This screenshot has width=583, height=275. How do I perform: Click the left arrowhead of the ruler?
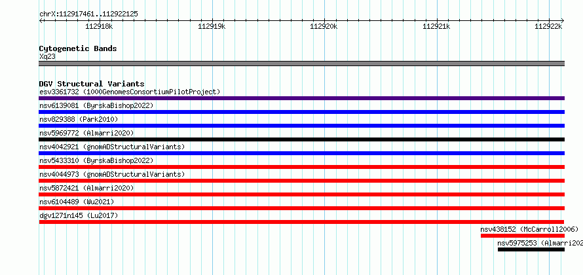[x=41, y=20]
